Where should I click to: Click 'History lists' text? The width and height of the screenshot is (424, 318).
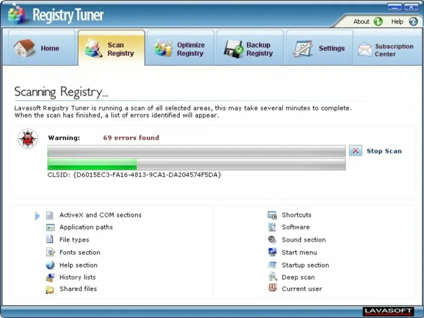77,277
